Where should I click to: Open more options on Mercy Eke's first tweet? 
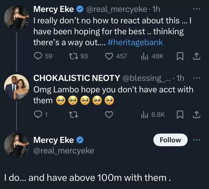pos(196,10)
